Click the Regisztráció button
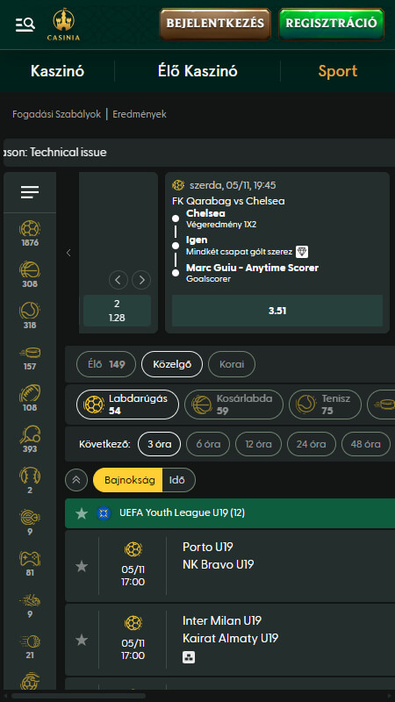This screenshot has width=395, height=702. click(332, 25)
